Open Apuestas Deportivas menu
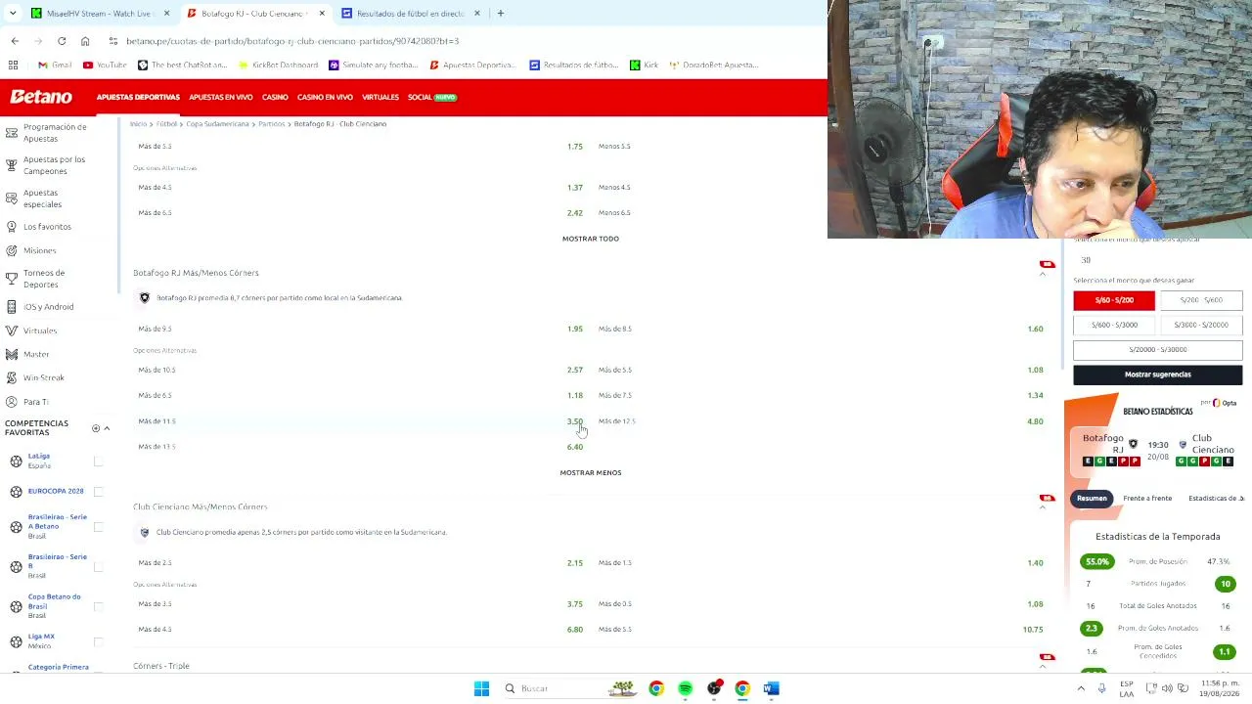Screen dimensions: 1252x704 [x=138, y=98]
